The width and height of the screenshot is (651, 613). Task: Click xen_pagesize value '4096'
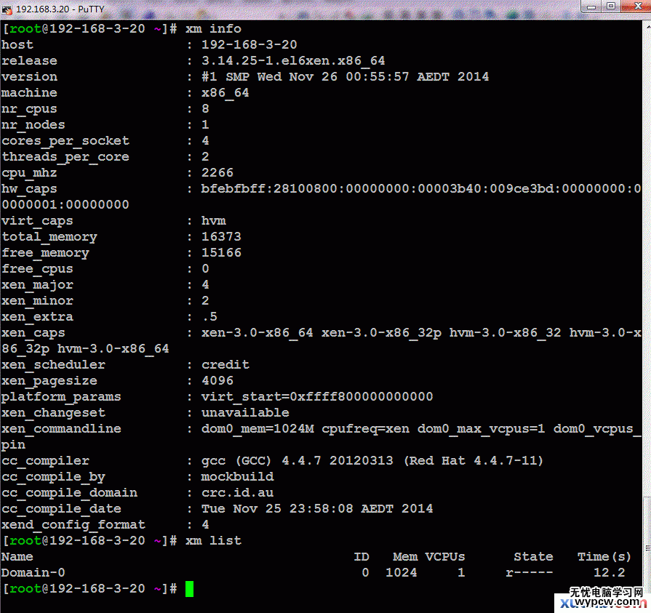pos(217,380)
